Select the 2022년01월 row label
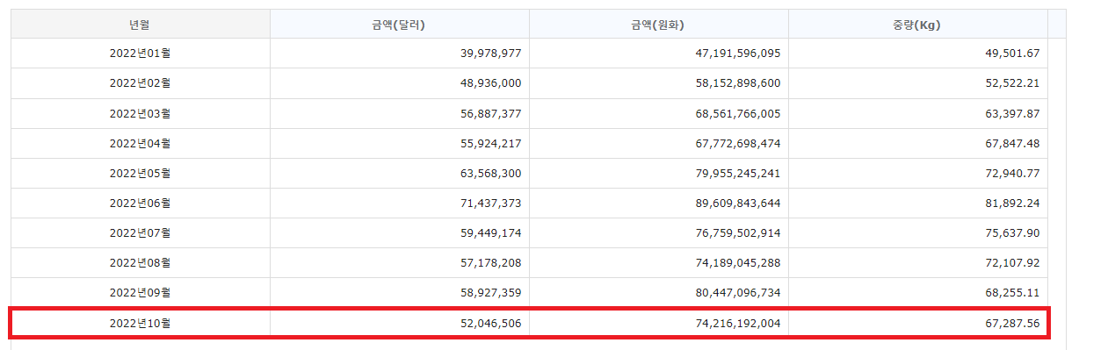The image size is (1108, 350). click(140, 54)
